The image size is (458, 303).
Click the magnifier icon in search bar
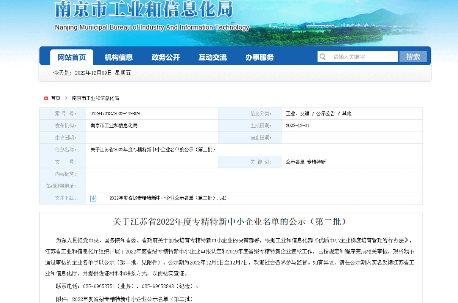pyautogui.click(x=323, y=56)
